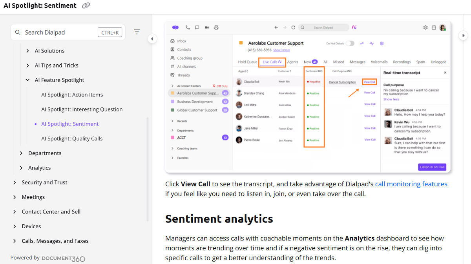471x264 pixels.
Task: Switch to the Voicemails tab in screenshot
Action: (379, 62)
